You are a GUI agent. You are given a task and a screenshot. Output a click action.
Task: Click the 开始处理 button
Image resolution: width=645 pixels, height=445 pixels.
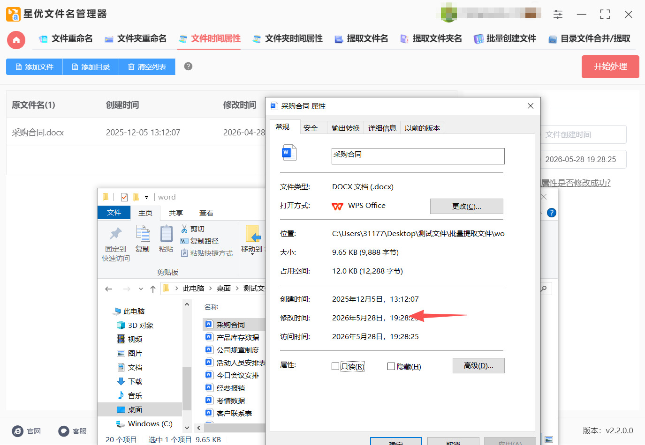pos(610,67)
